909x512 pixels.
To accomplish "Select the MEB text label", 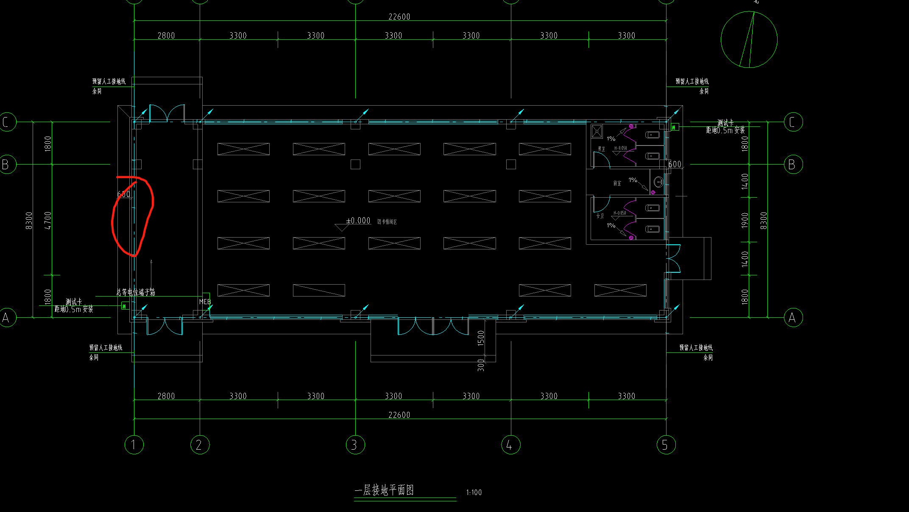I will click(205, 302).
